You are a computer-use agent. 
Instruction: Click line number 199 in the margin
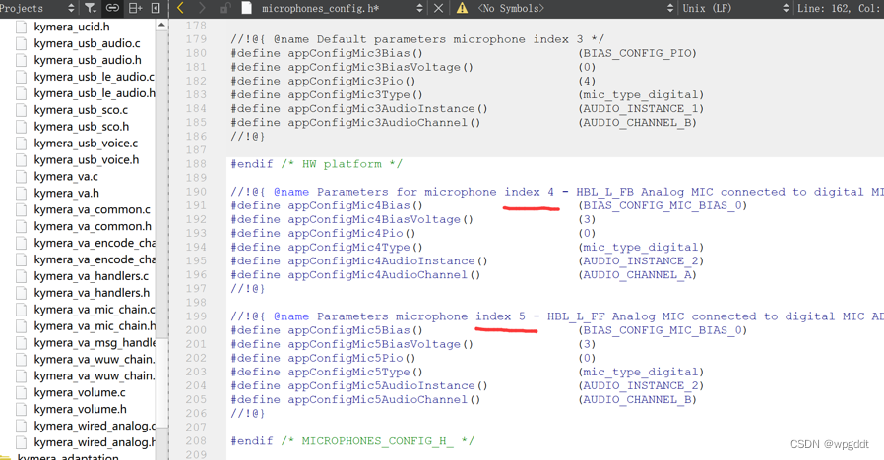[x=196, y=316]
